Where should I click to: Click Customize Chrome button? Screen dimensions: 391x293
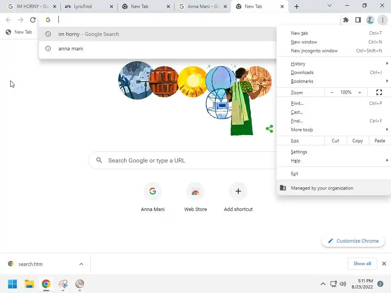coord(353,241)
